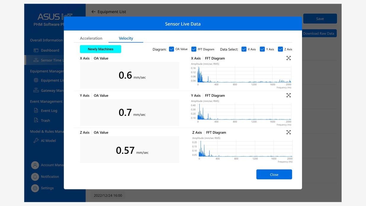Expand the Z Axis FFT Diagram
366x206 pixels.
(x=288, y=132)
